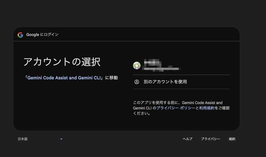
Task: Select 別のアカウントを使用 option
Action: 165,82
